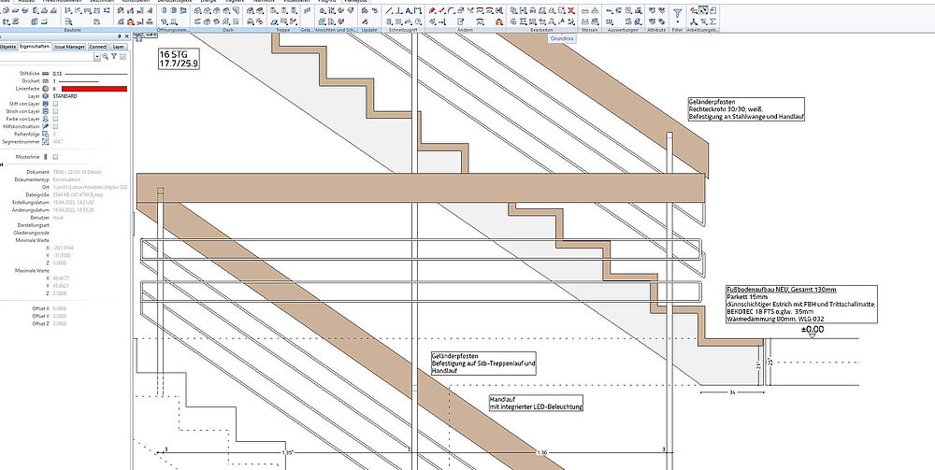Click the Filter funnel icon in ribbon
The image size is (935, 470).
(677, 13)
